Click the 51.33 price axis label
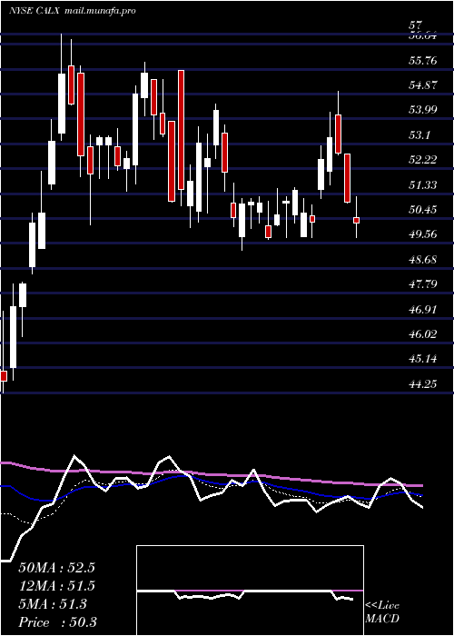This screenshot has height=636, width=454. [x=423, y=185]
